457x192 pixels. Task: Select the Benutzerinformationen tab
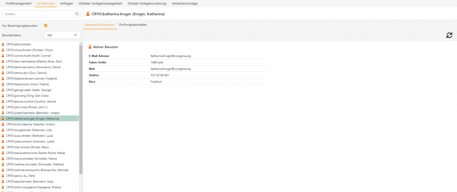click(100, 25)
